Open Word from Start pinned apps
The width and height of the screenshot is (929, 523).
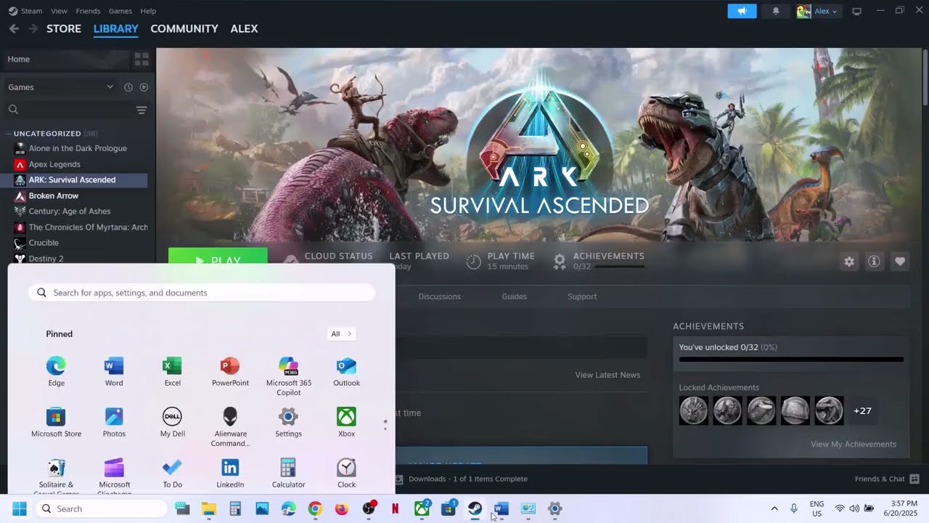[x=114, y=371]
